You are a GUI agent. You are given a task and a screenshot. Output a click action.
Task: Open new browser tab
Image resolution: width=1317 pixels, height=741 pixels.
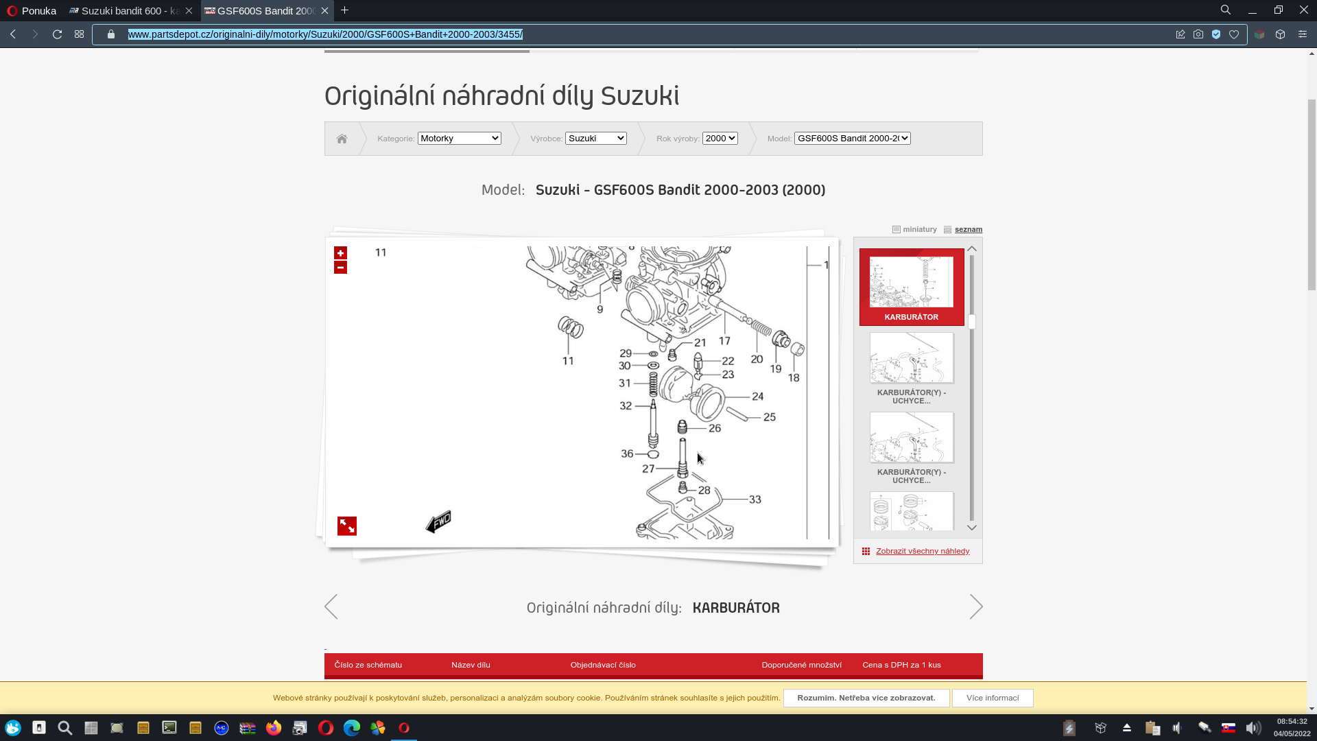click(x=345, y=10)
